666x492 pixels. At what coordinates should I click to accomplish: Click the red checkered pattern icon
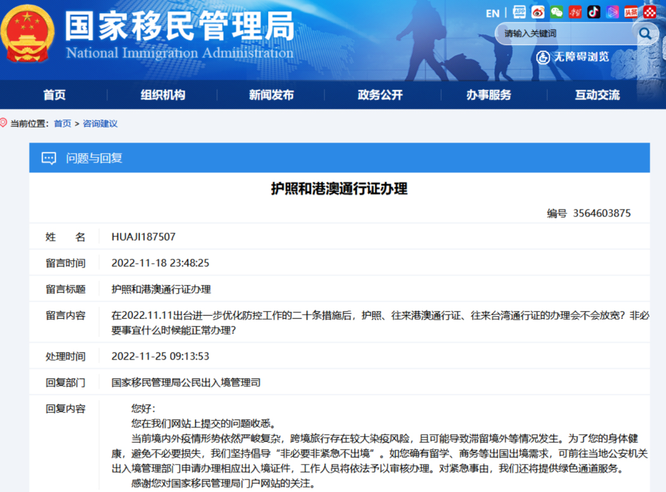649,12
